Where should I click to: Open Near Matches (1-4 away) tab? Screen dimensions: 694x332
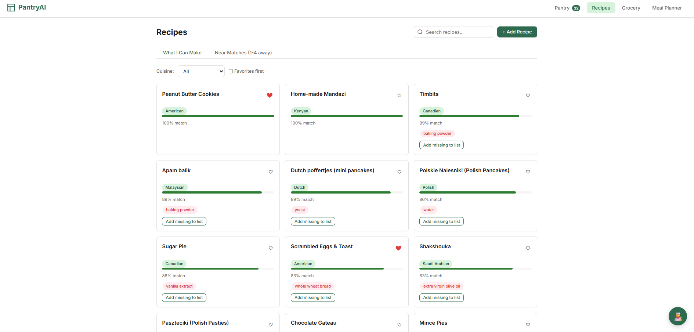click(x=243, y=53)
